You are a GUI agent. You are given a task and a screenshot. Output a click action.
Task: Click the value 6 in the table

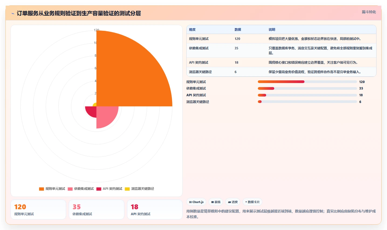(235, 72)
